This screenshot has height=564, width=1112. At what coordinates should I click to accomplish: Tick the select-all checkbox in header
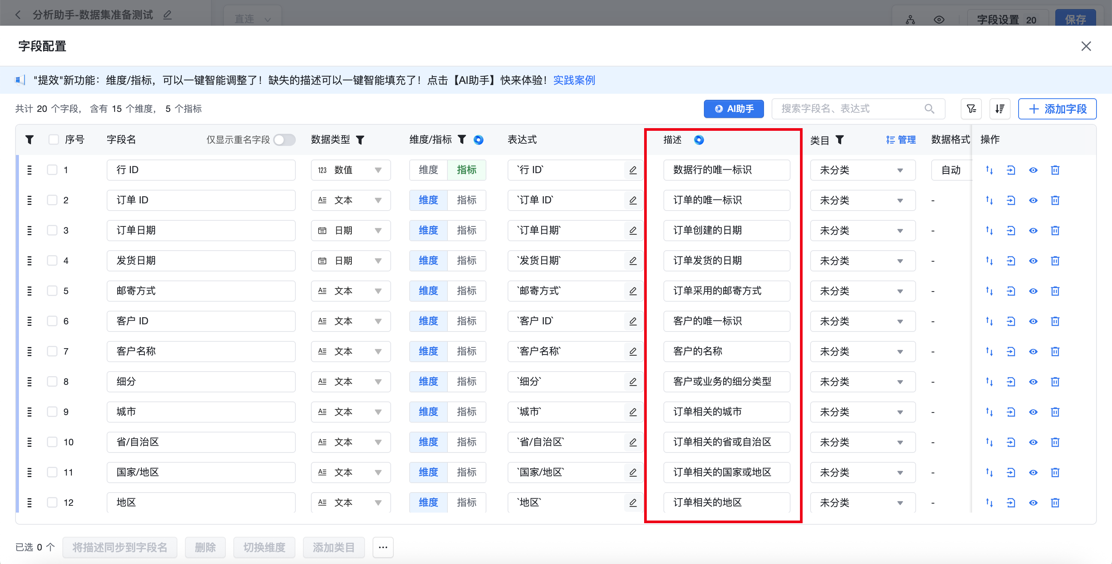point(54,139)
